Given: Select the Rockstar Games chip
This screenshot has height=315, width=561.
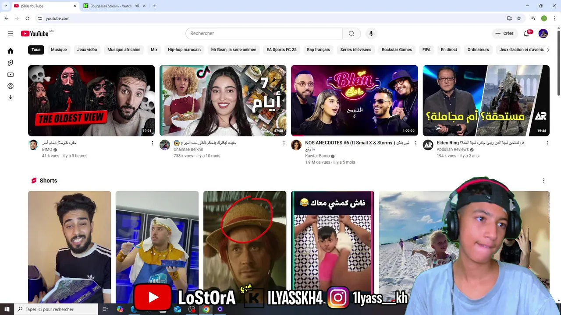Looking at the screenshot, I should coord(397,49).
